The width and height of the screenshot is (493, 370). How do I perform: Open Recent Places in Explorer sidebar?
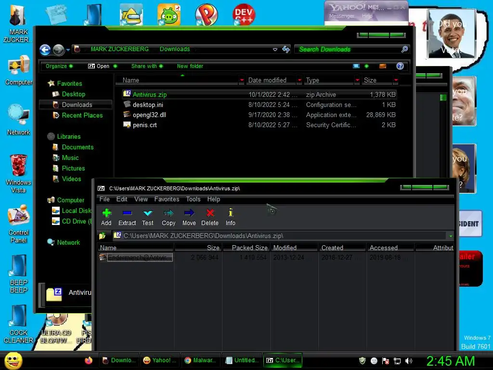click(82, 115)
